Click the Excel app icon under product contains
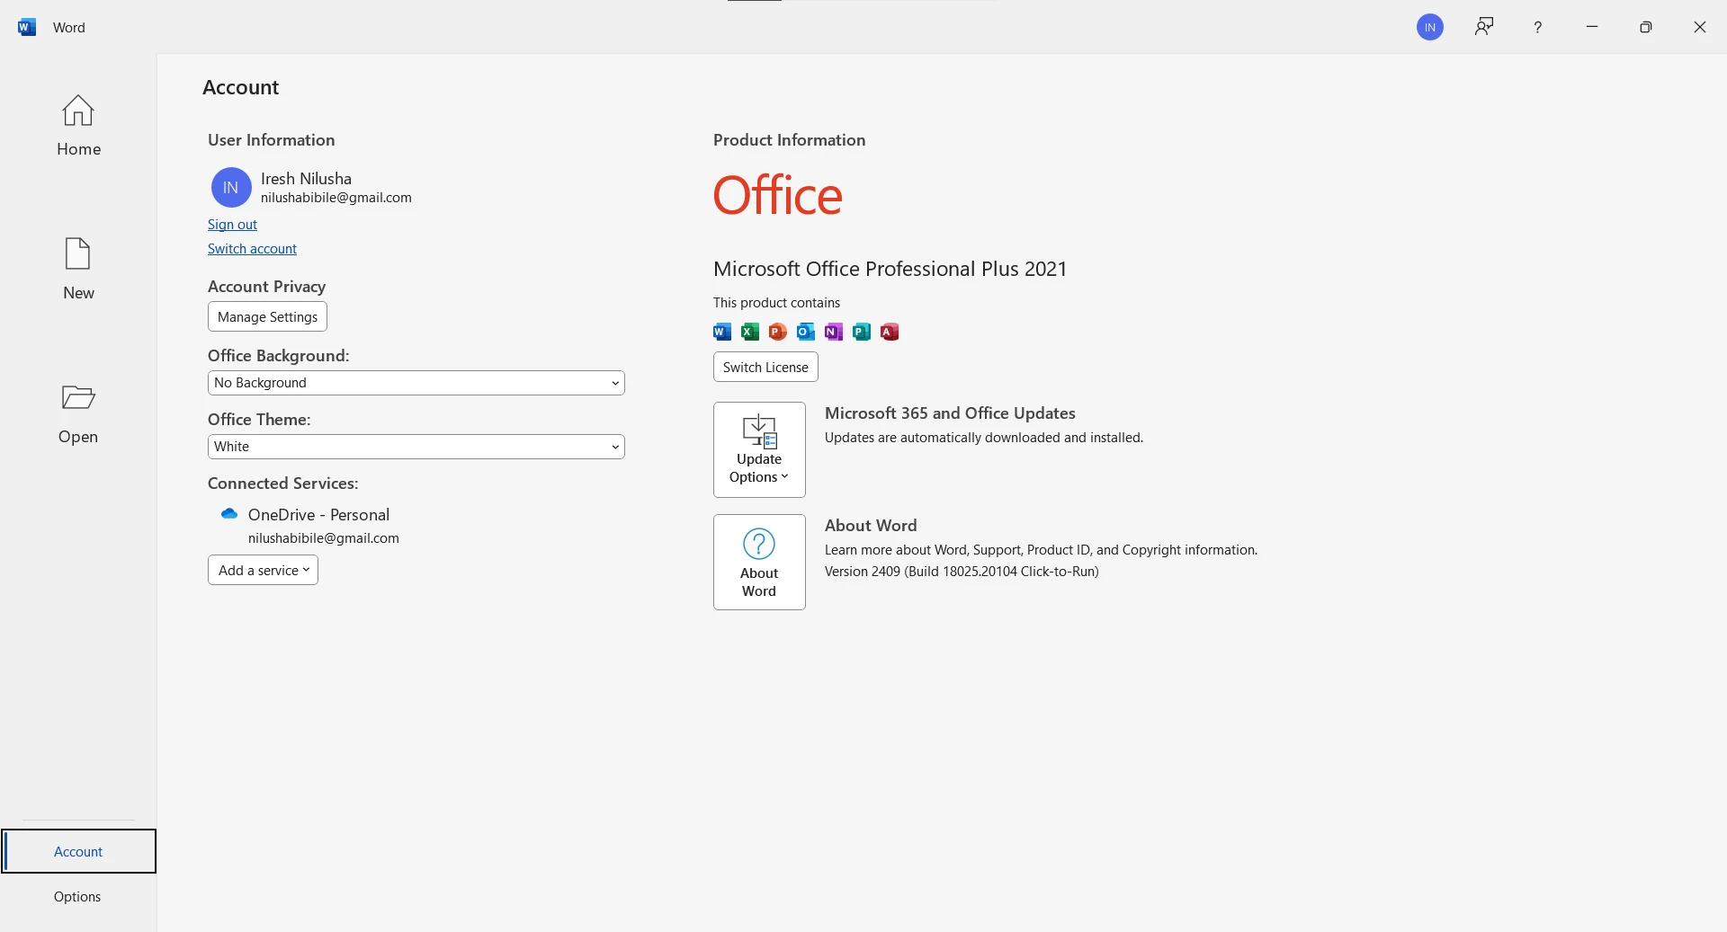Screen dimensions: 1727x932 point(750,332)
